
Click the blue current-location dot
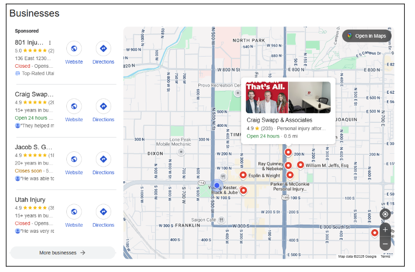217,185
